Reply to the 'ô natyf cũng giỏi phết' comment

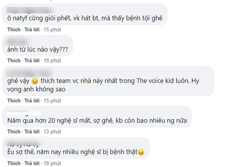click(31, 29)
